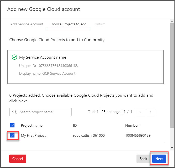Sort by the Project name column header

[32, 125]
